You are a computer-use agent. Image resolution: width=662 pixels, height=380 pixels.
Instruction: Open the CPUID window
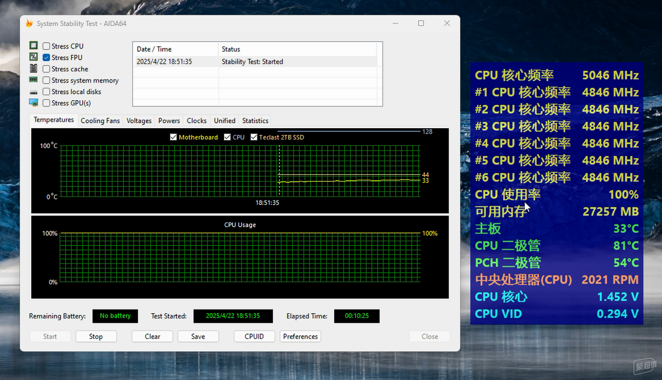tap(254, 337)
